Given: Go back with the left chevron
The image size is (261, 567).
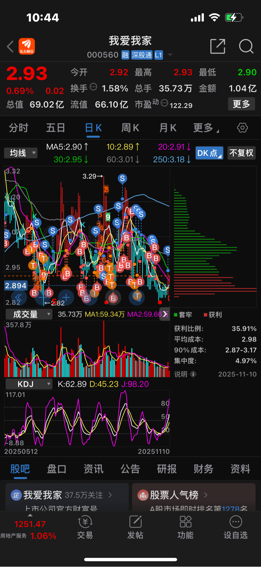Looking at the screenshot, I should (x=10, y=47).
